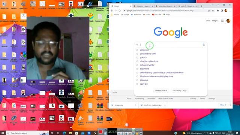Image resolution: width=240 pixels, height=135 pixels.
Task: Open the Gmail link at top right
Action: tap(208, 21)
